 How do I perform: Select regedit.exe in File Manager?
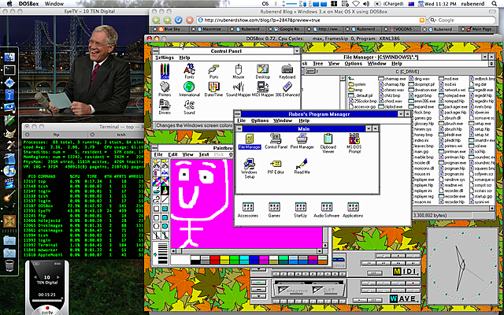pos(481,90)
